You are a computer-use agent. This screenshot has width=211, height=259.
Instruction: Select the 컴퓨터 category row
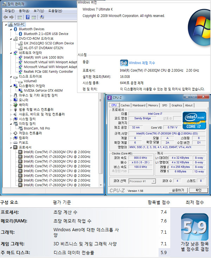coord(24,138)
